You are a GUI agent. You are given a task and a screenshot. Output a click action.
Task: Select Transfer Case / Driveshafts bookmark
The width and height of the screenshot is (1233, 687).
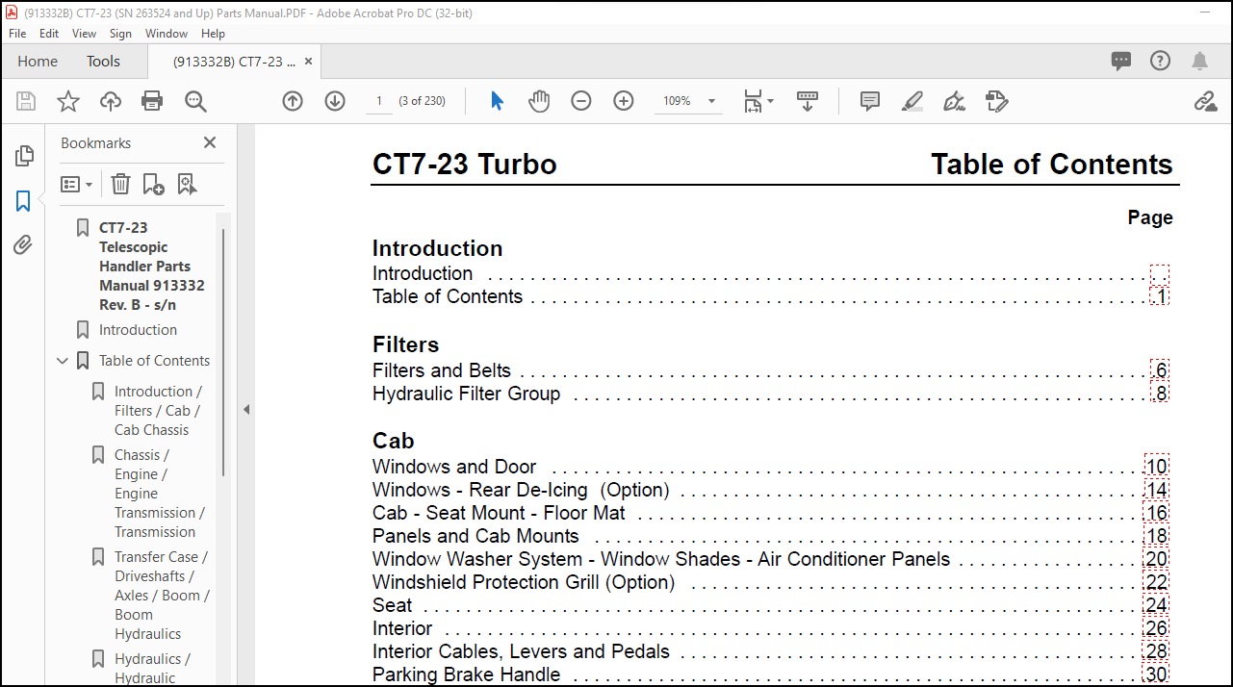coord(162,596)
